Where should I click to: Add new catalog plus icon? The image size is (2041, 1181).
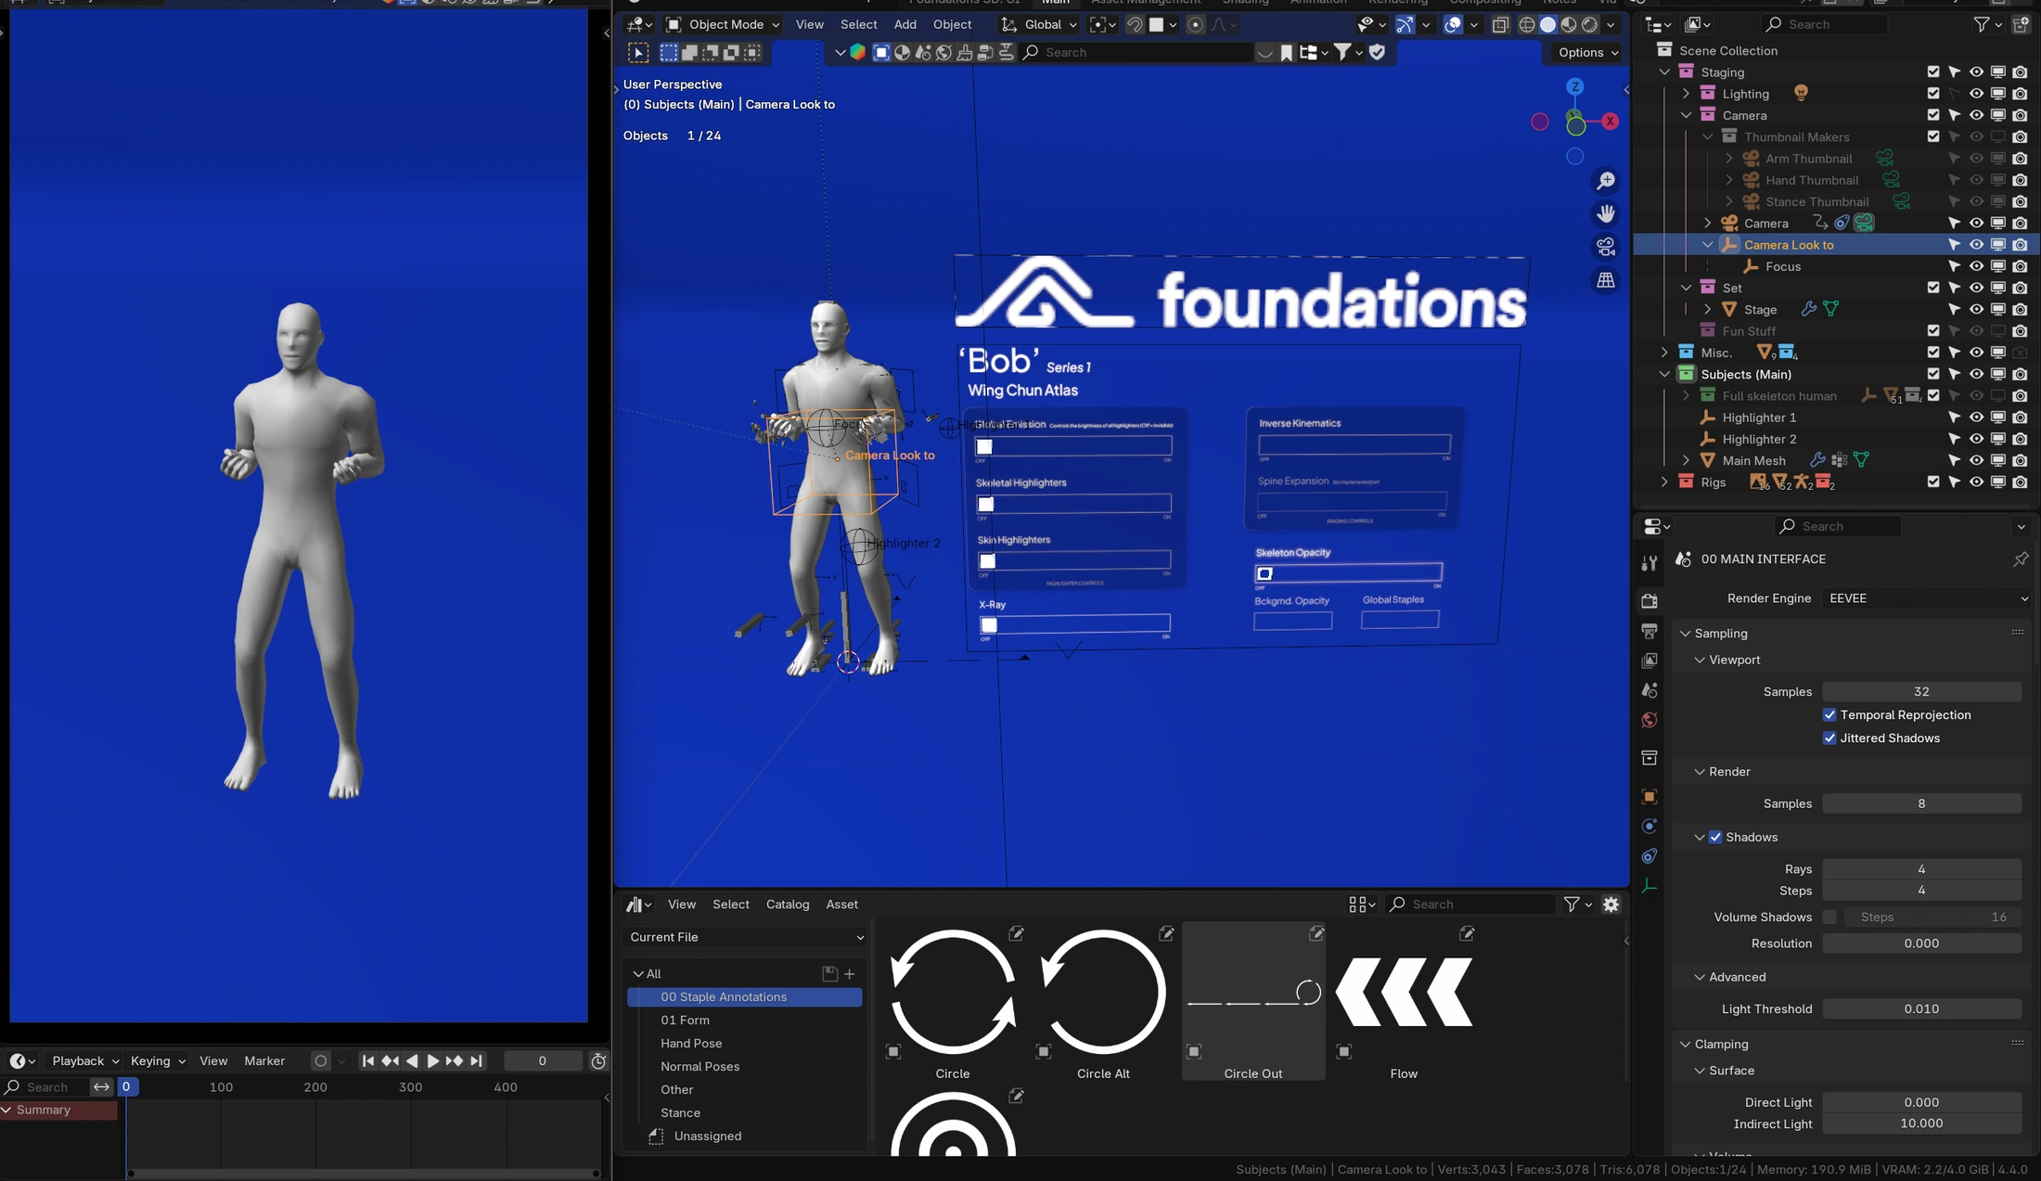(x=849, y=973)
